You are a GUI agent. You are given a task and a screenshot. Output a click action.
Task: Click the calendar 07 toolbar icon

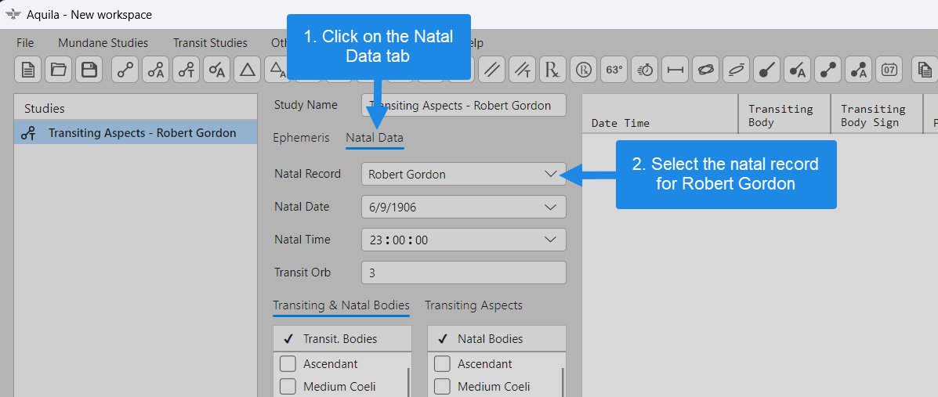click(889, 70)
